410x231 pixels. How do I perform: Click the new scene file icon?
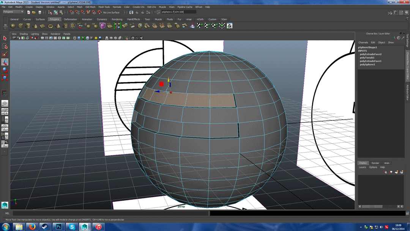[28, 12]
